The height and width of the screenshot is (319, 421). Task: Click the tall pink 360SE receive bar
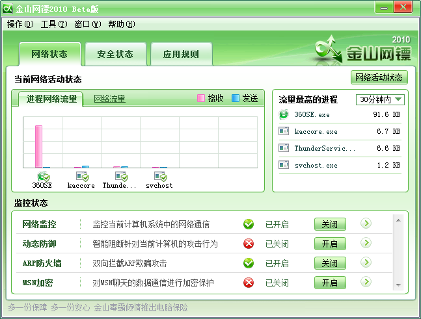click(x=38, y=146)
